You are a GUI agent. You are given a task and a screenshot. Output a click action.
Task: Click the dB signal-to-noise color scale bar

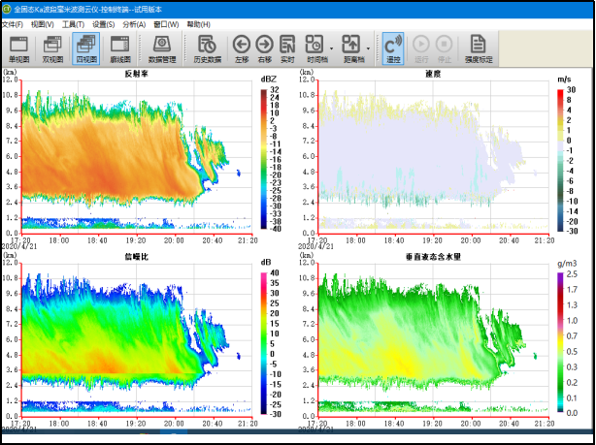tap(264, 343)
